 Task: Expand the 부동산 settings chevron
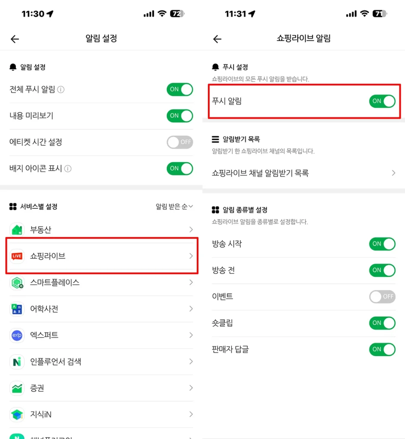pos(191,229)
